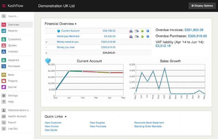Go to the Customers menu item
Screen dimensions: 218x139
pyautogui.click(x=14, y=39)
